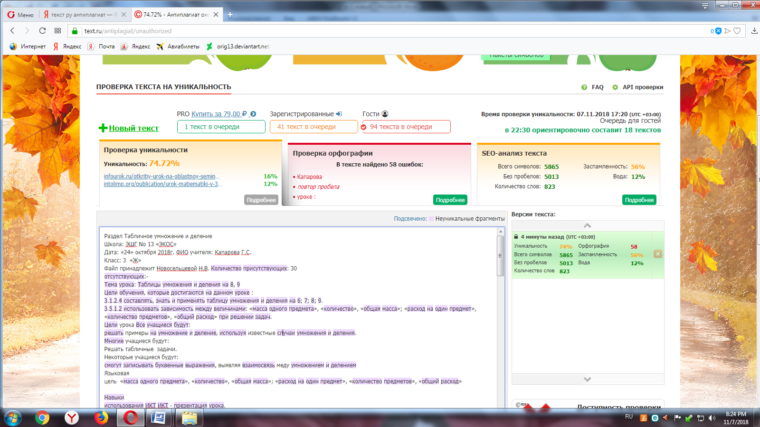Open the FAQ help link
Viewport: 760px width, 427px height.
tap(598, 87)
